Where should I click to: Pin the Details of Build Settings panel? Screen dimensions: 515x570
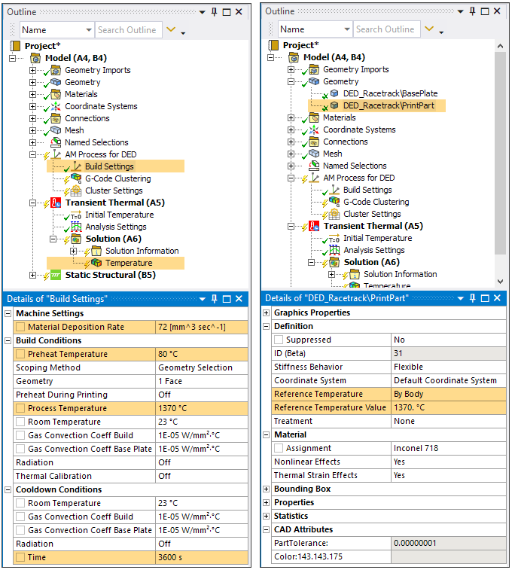coord(227,299)
